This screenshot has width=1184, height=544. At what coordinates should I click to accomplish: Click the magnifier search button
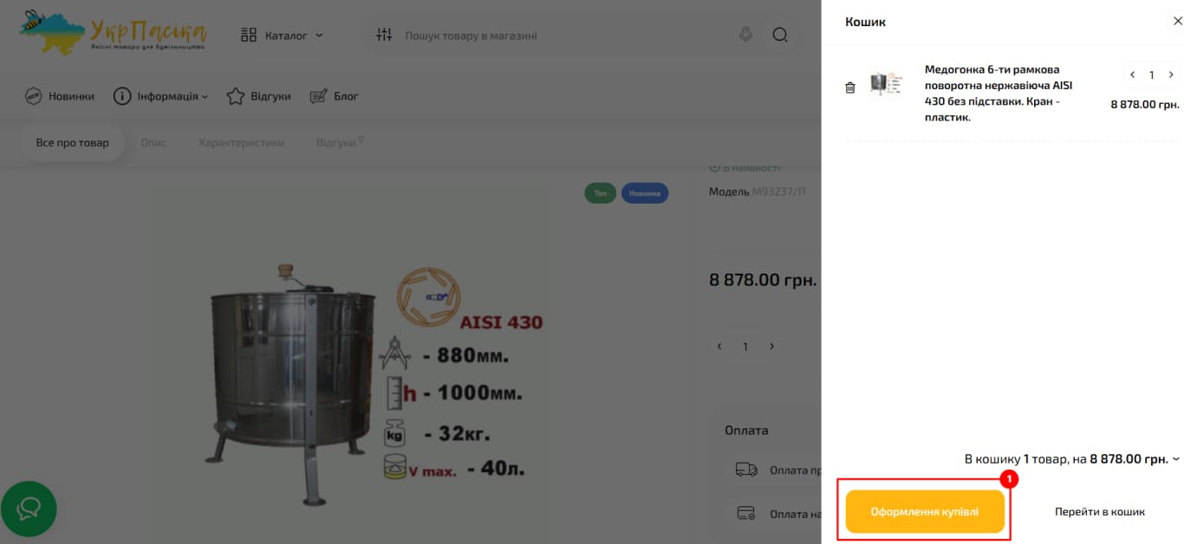780,36
